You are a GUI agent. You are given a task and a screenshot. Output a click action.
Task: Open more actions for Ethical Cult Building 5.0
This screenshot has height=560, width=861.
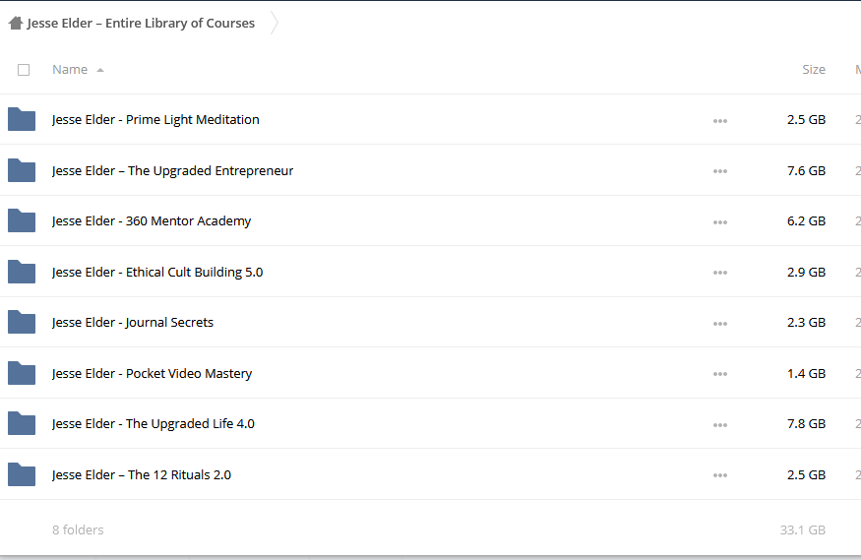point(720,273)
